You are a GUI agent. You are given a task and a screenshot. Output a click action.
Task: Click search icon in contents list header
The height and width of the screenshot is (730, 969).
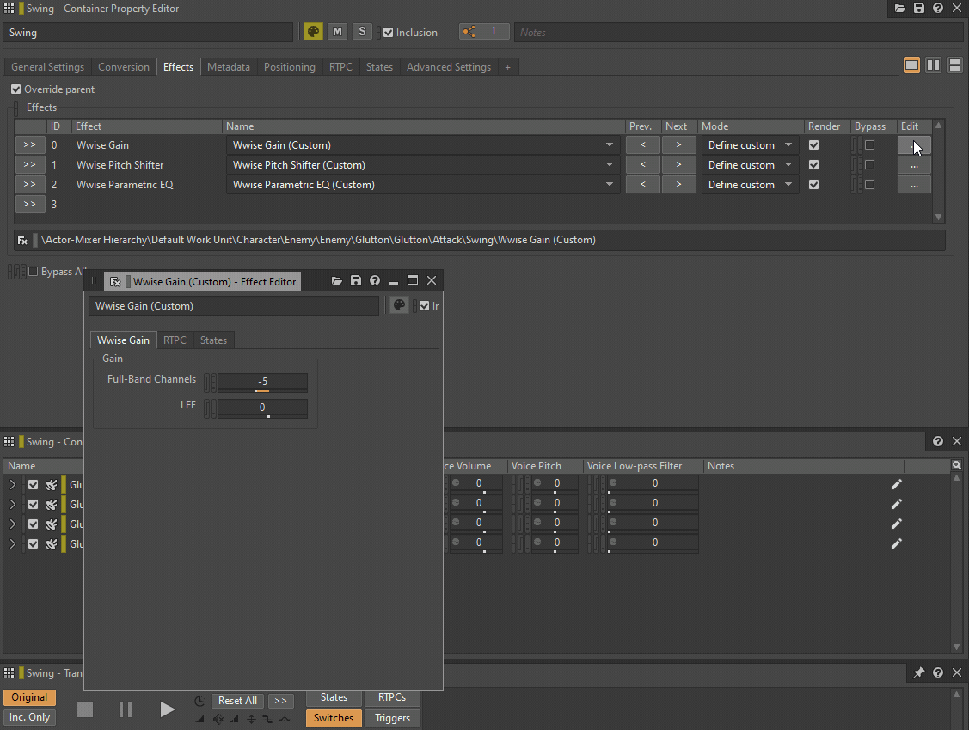coord(957,465)
